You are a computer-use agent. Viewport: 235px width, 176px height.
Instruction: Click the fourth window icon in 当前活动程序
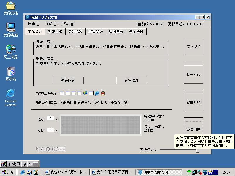(79, 93)
